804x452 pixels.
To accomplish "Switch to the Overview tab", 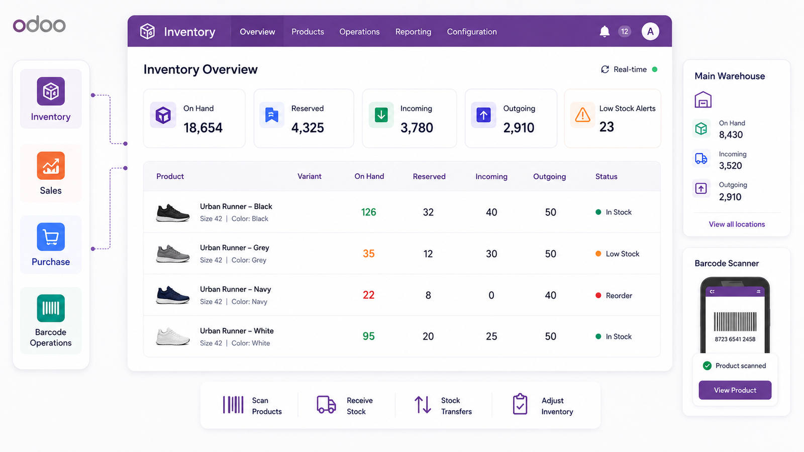I will [x=257, y=32].
